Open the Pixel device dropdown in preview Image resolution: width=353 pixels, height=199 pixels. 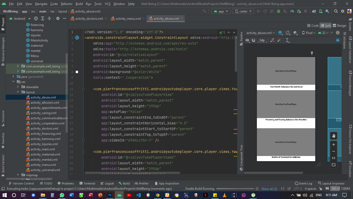309,33
